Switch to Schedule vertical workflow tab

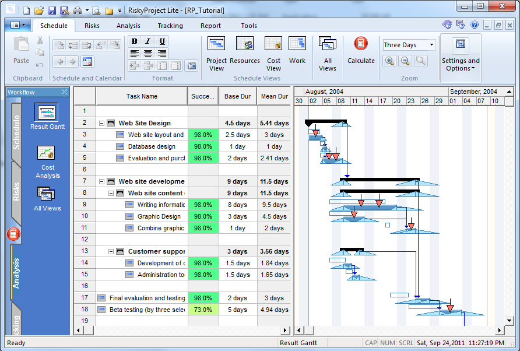click(x=16, y=132)
